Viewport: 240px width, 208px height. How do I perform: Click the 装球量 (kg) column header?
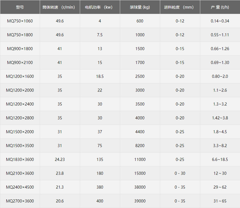(x=140, y=7)
